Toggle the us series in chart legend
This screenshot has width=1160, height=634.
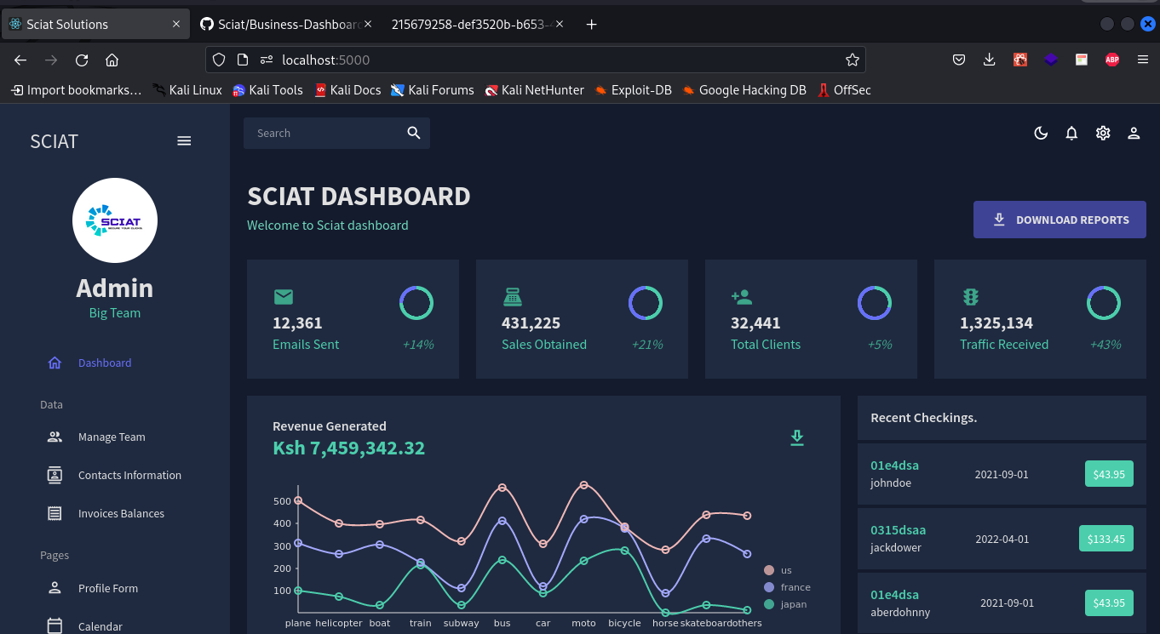(x=781, y=570)
